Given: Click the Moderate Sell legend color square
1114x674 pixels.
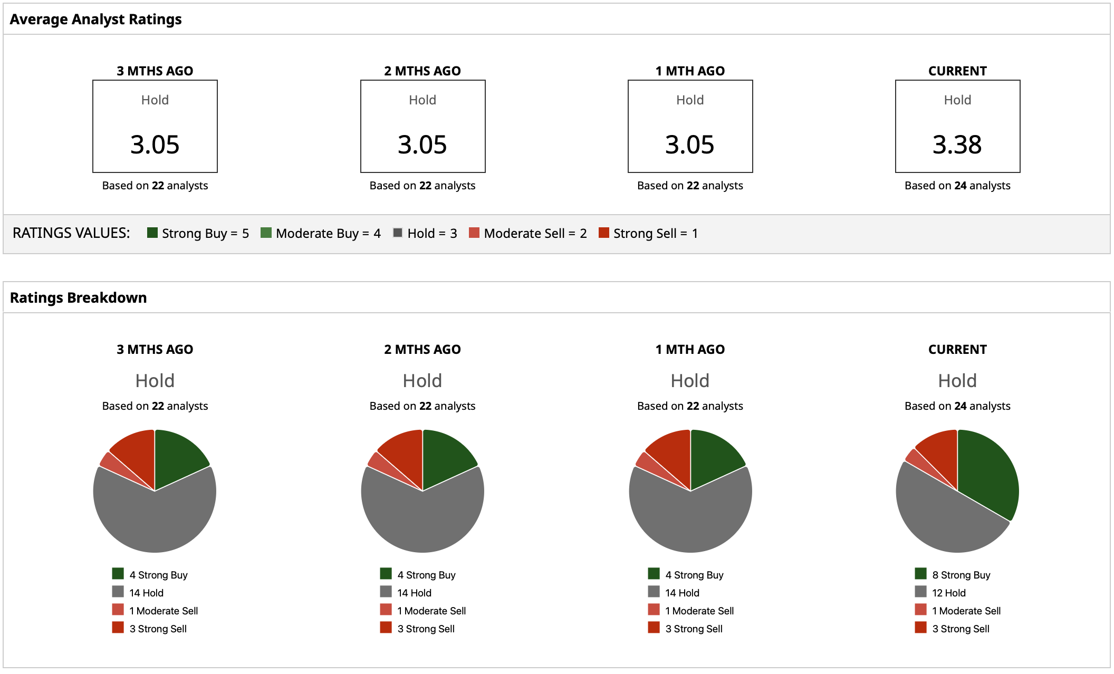Looking at the screenshot, I should pos(474,233).
